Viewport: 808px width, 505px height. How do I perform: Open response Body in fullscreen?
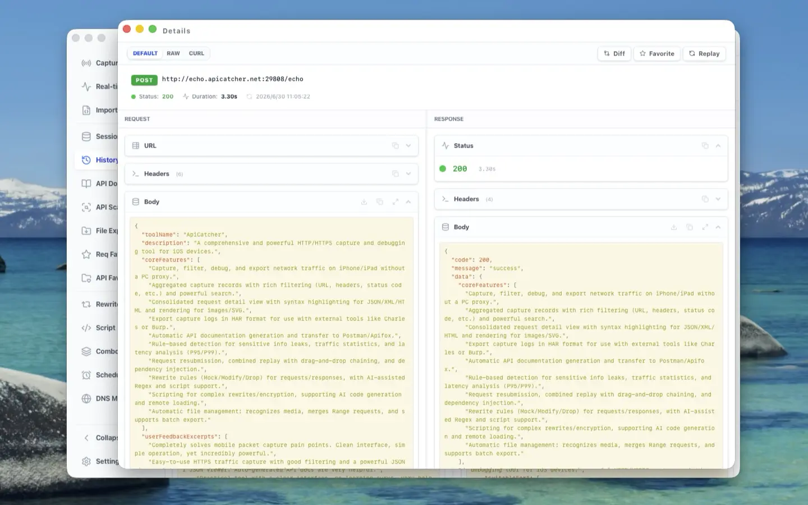pyautogui.click(x=705, y=227)
